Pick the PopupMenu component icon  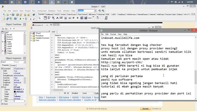53,18
